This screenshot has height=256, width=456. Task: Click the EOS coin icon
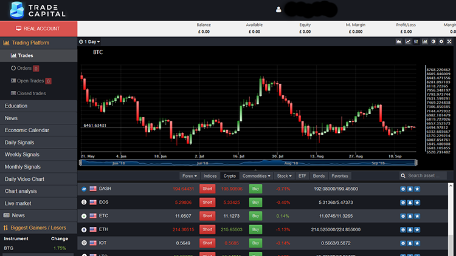pos(84,202)
